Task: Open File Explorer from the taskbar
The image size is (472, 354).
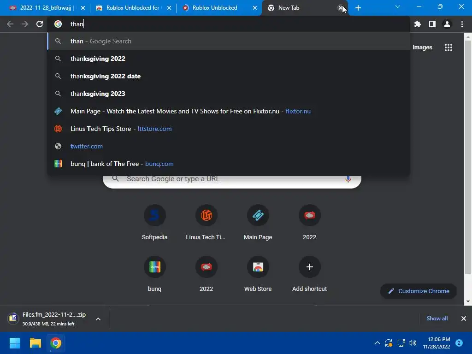Action: click(x=35, y=343)
